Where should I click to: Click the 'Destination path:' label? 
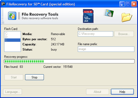click(x=88, y=29)
